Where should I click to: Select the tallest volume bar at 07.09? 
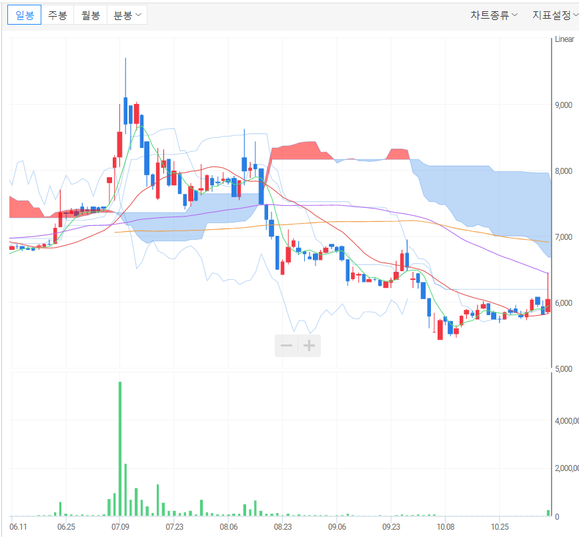120,448
